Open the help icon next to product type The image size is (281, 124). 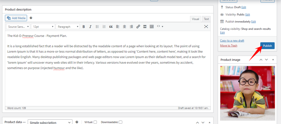[x=77, y=122]
